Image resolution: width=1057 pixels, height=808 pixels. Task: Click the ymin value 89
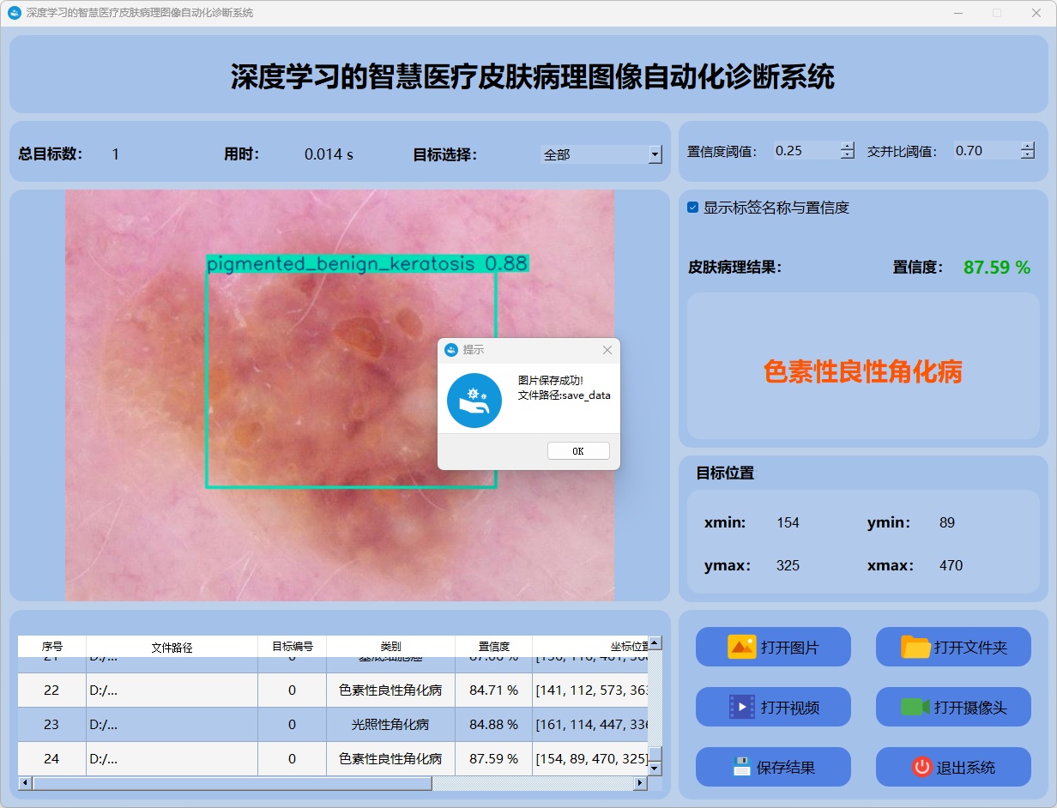(x=947, y=522)
